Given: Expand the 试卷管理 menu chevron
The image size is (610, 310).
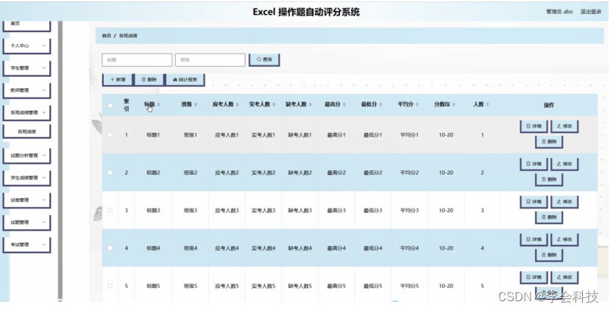Looking at the screenshot, I should click(x=44, y=200).
